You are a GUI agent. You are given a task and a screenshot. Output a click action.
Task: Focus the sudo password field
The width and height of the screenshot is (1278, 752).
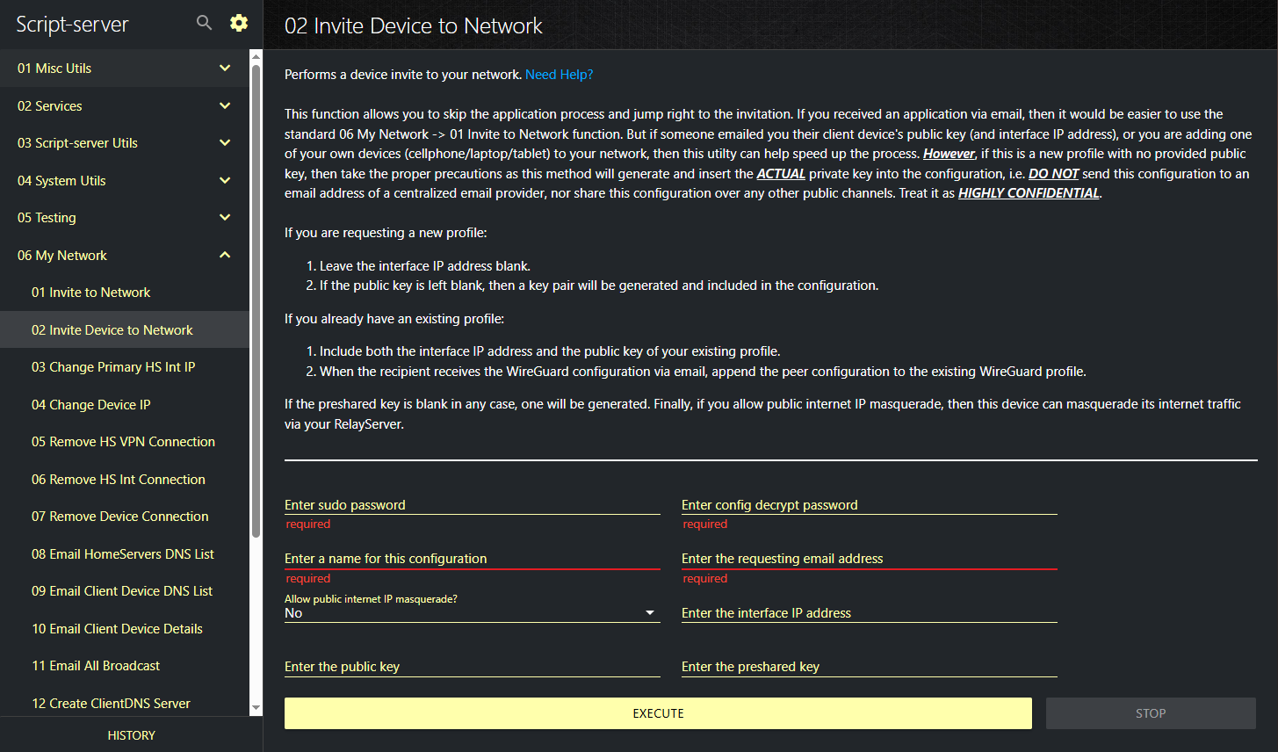[472, 505]
